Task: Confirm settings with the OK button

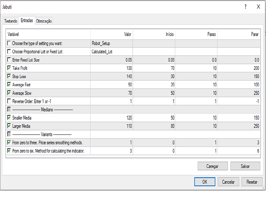Action: 205,182
